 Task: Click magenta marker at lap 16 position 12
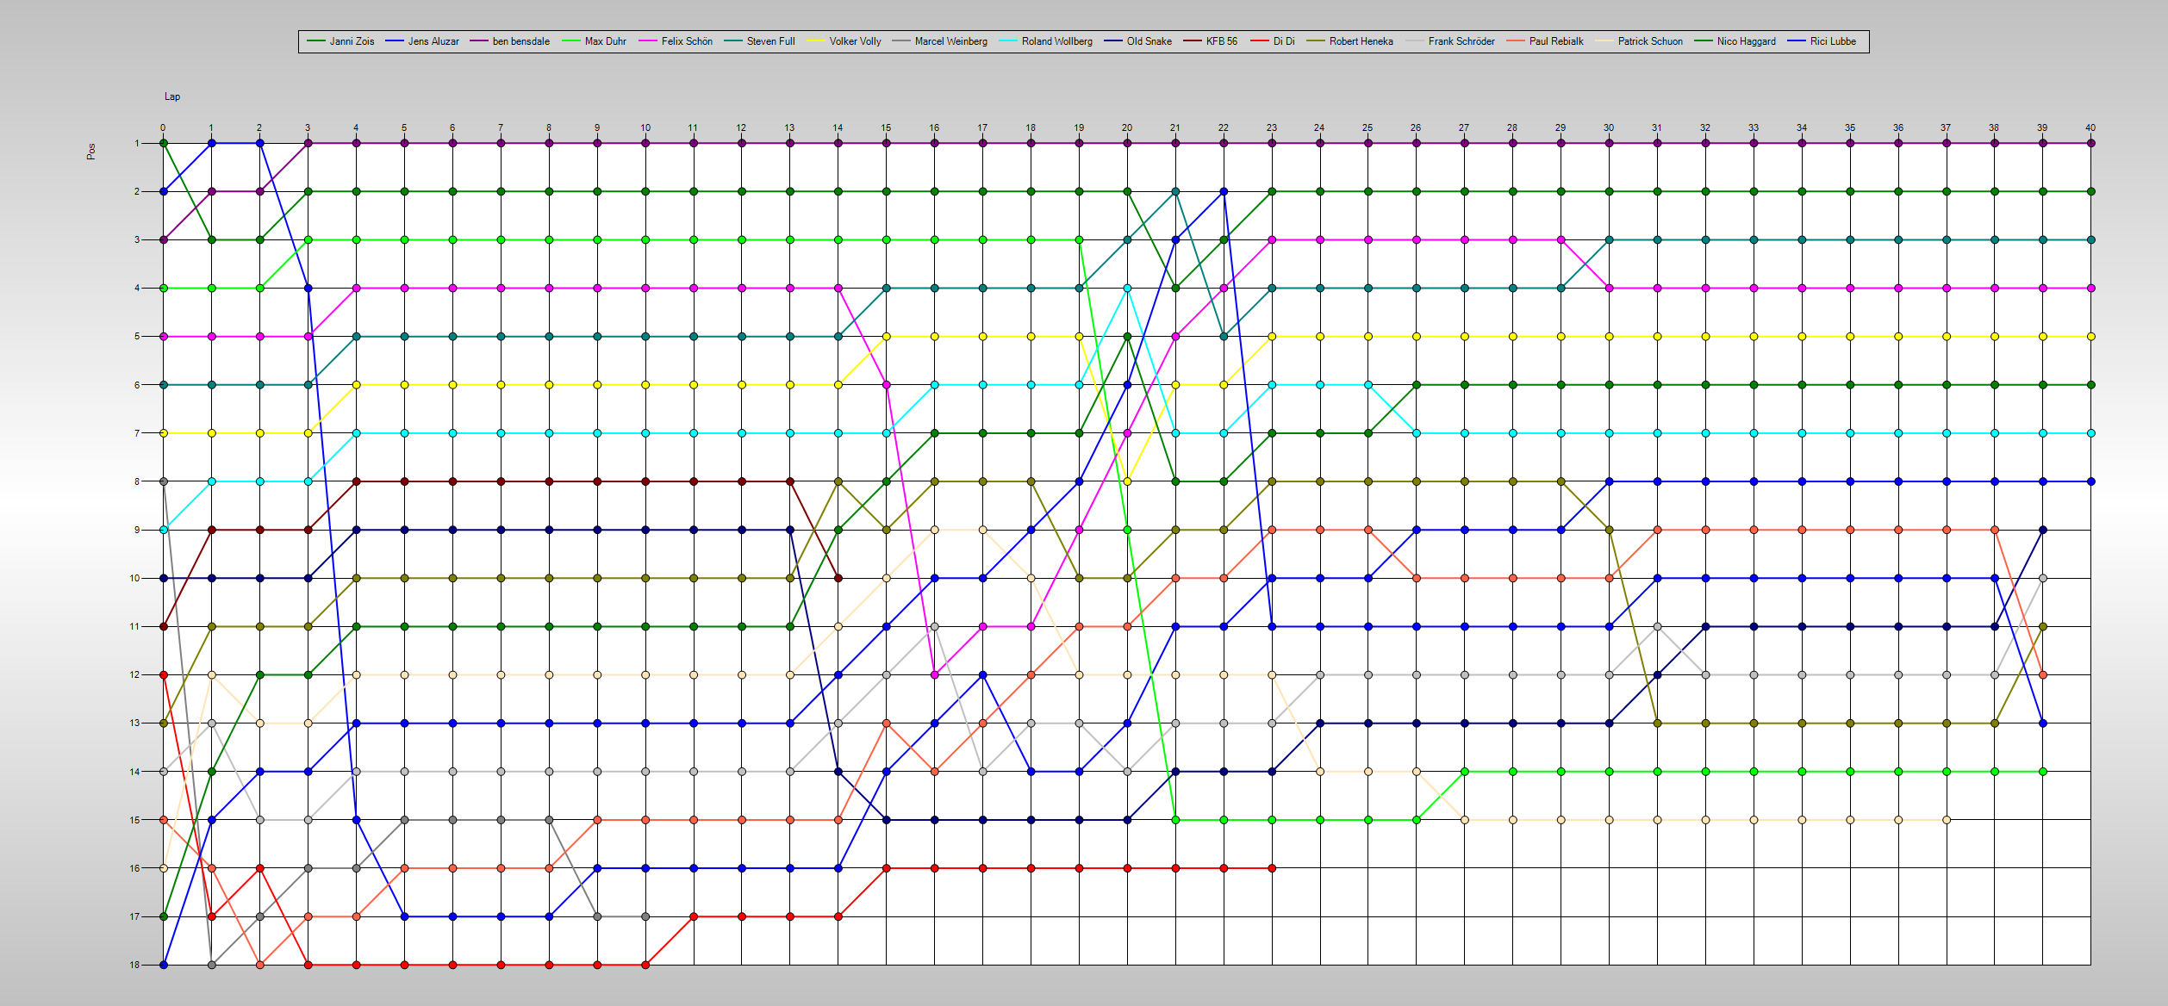click(x=934, y=674)
